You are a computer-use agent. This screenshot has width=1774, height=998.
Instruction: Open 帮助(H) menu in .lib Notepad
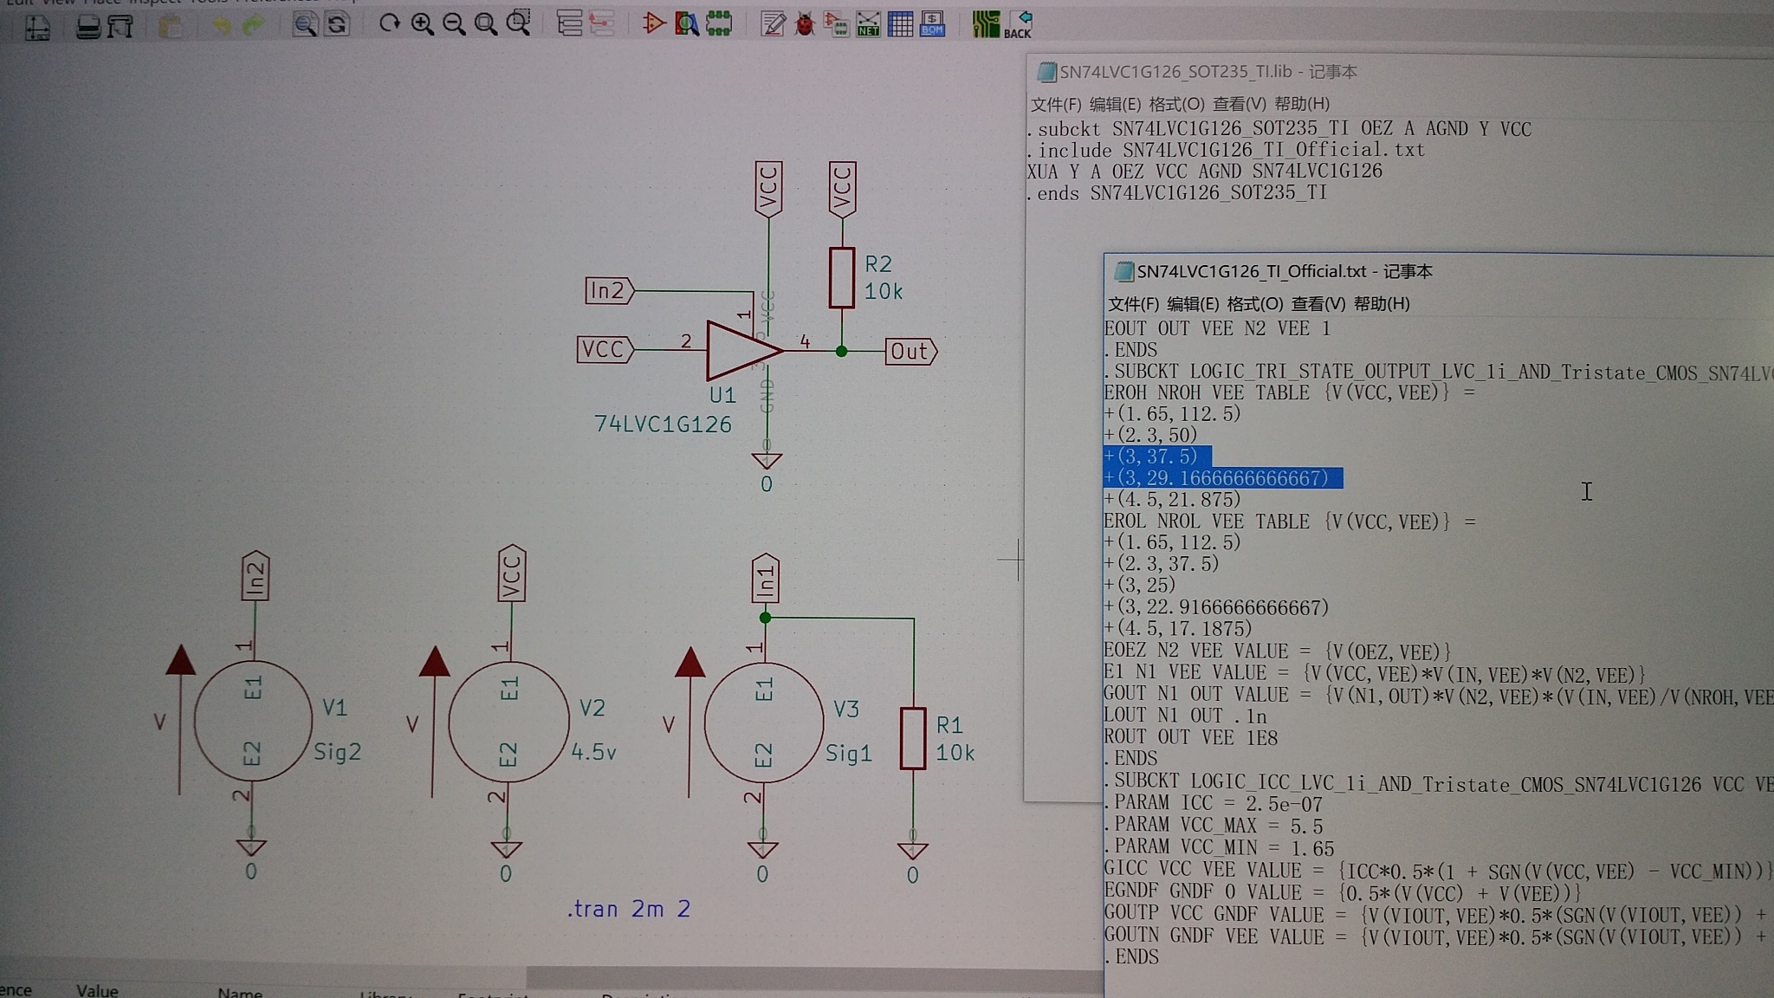pyautogui.click(x=1302, y=104)
